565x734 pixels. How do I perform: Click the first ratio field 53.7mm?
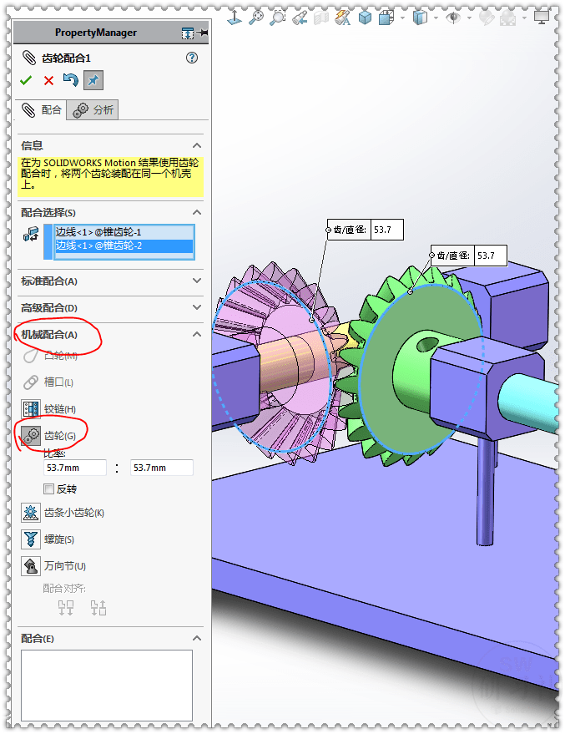point(75,468)
